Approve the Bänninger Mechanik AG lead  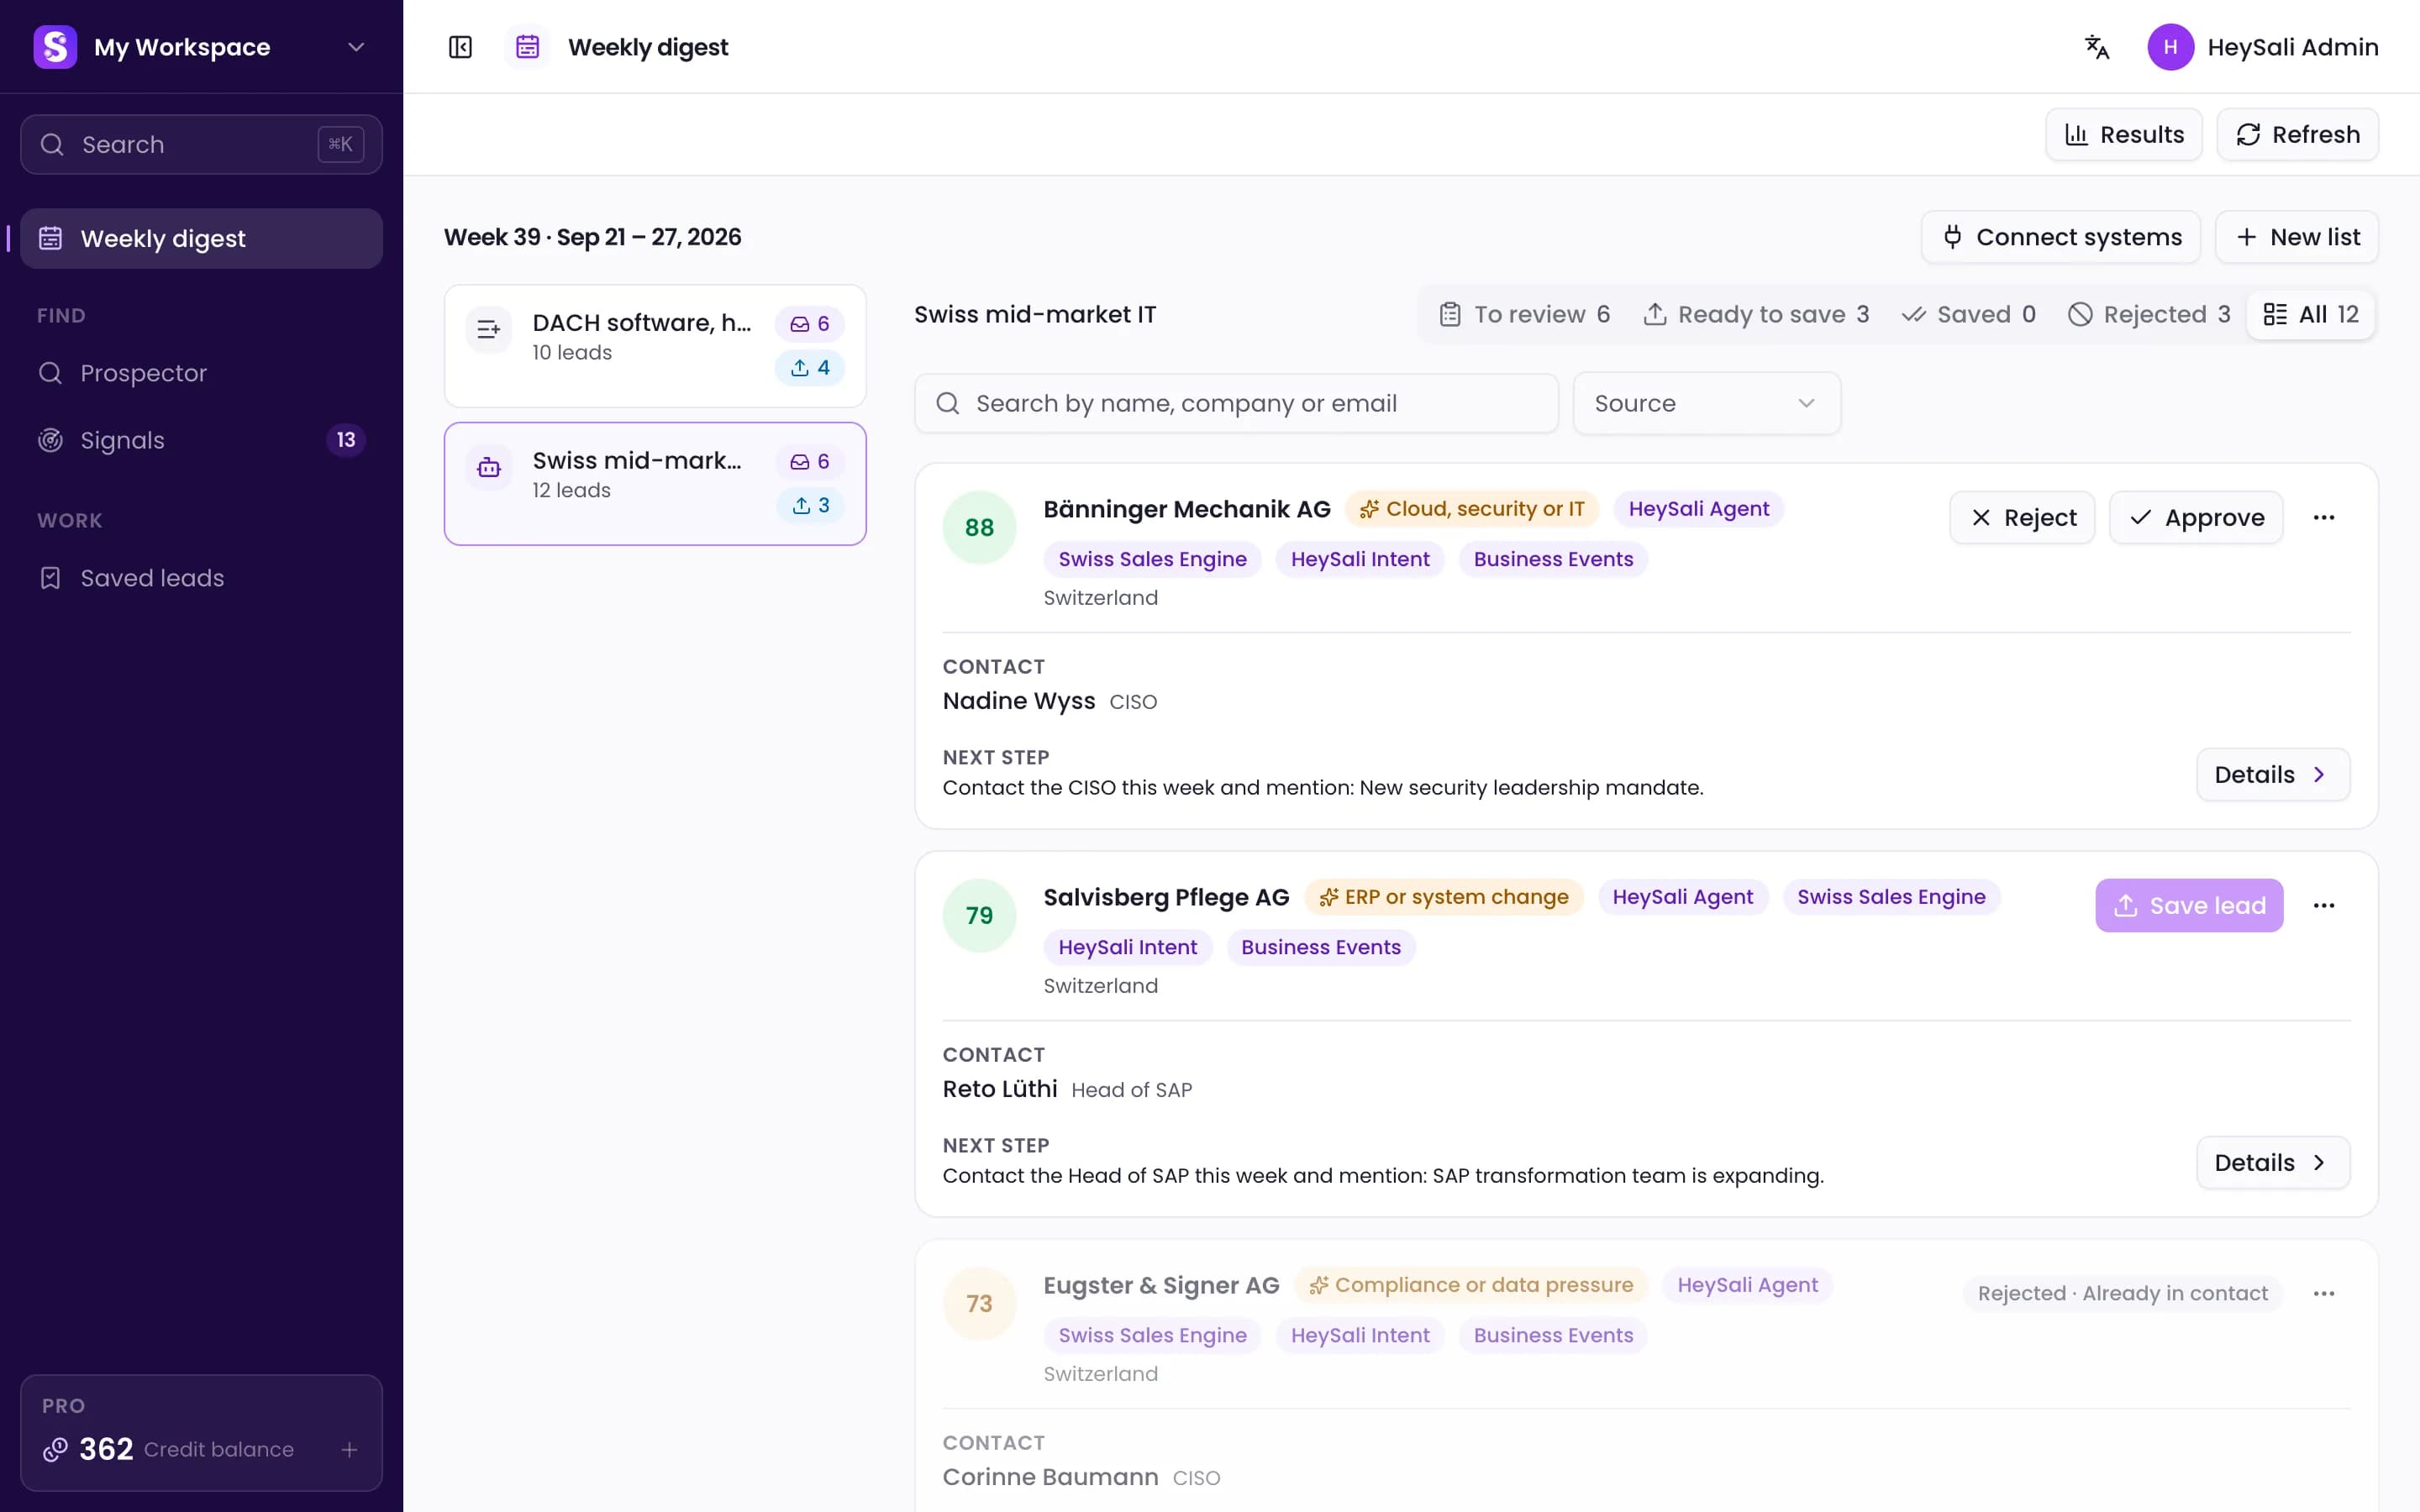[2196, 518]
